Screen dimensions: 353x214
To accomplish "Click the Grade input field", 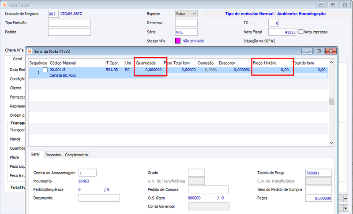I will [x=196, y=173].
